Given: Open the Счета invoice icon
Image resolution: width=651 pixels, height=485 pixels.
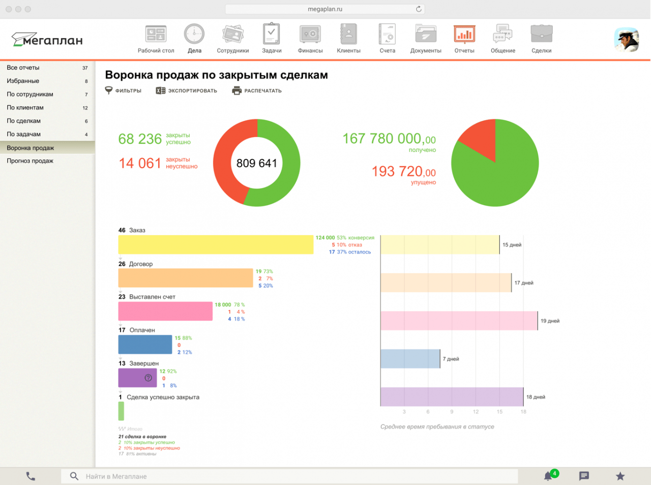Looking at the screenshot, I should [388, 35].
